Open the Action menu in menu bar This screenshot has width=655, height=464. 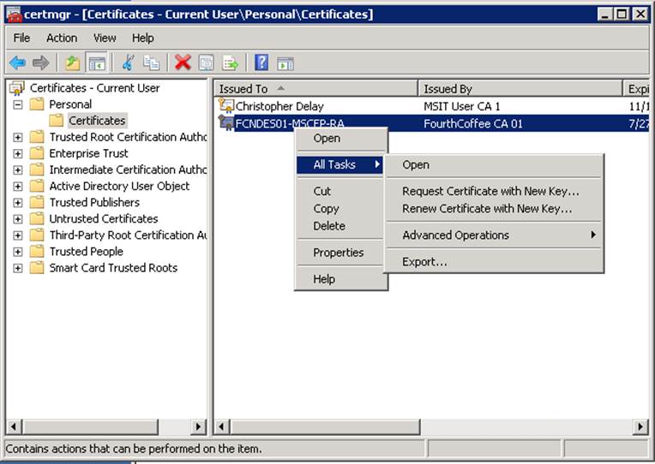pos(62,38)
